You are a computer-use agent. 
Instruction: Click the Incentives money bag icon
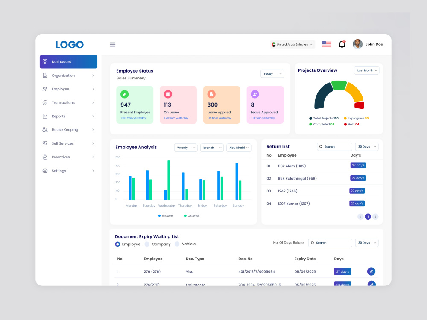(x=45, y=157)
